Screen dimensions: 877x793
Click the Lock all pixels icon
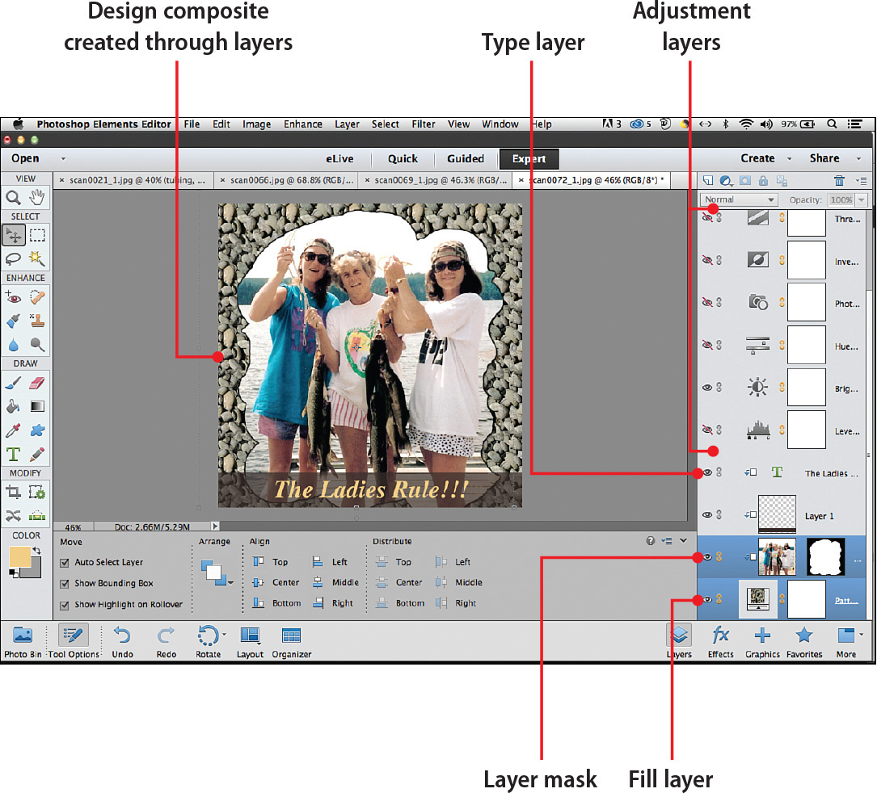pos(763,181)
